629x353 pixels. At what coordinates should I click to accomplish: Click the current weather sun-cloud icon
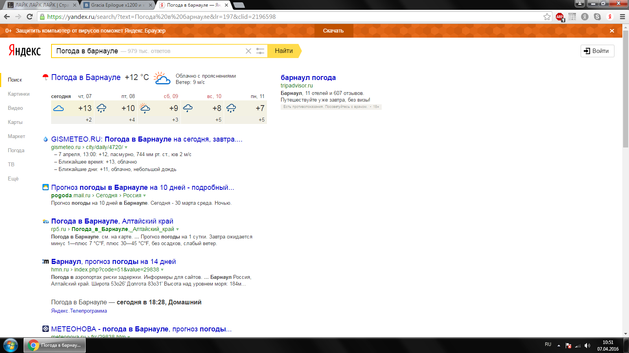coord(162,78)
